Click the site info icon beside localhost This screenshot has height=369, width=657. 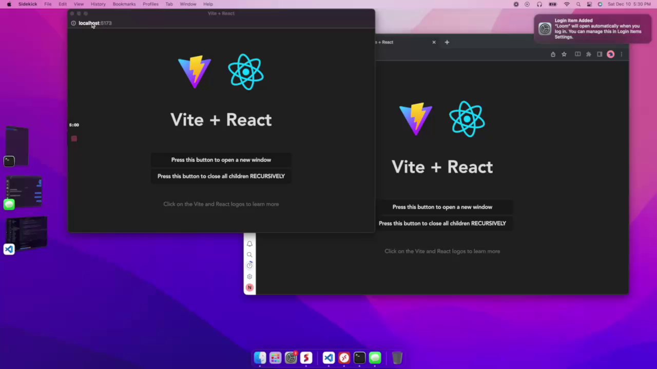tap(73, 23)
